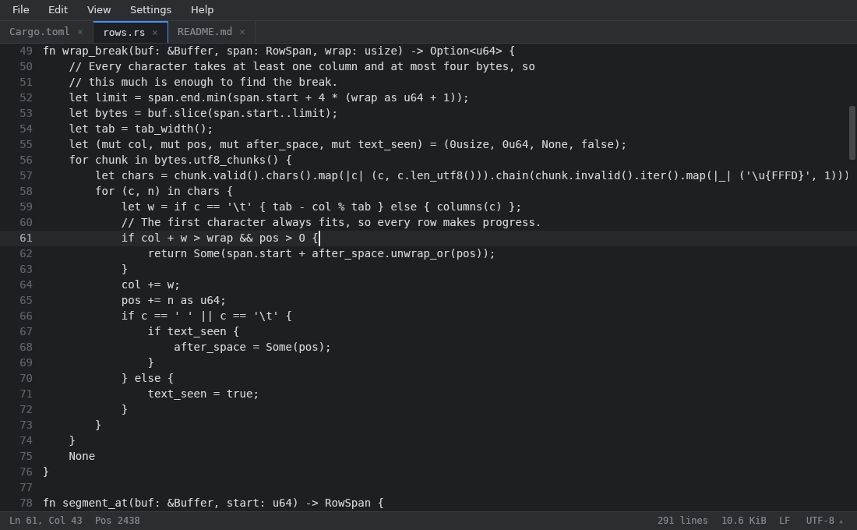Click the 'let bytes = buf.slice' line
This screenshot has height=530, width=857.
click(203, 113)
